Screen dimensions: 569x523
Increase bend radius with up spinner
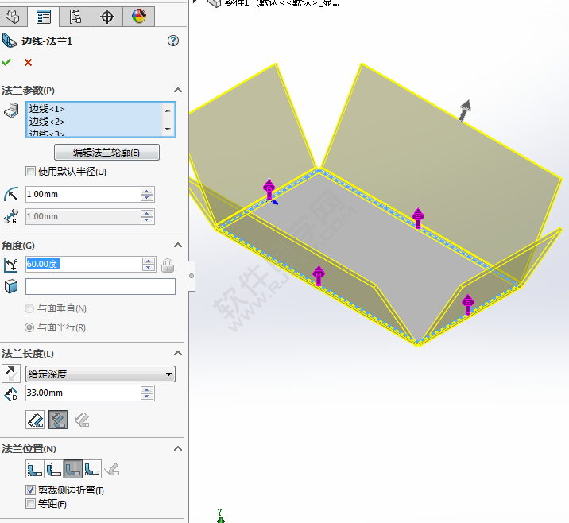tap(147, 191)
